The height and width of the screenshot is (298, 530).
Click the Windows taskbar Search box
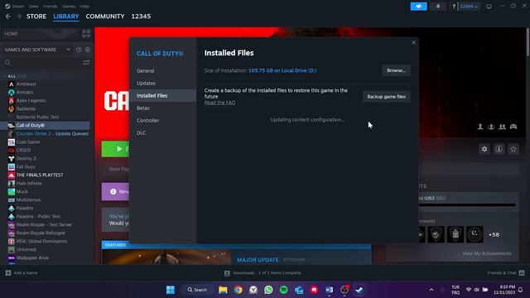197,290
